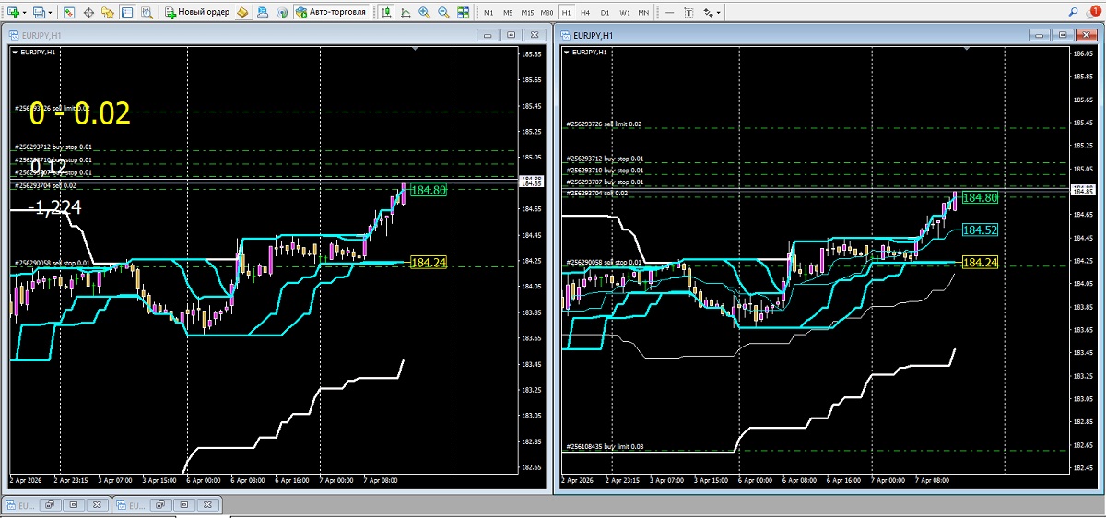This screenshot has height=518, width=1106.
Task: Click yellow 184.24 price label, right chart
Action: tap(980, 263)
